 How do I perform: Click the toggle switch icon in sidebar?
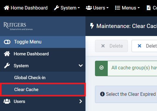point(7,42)
